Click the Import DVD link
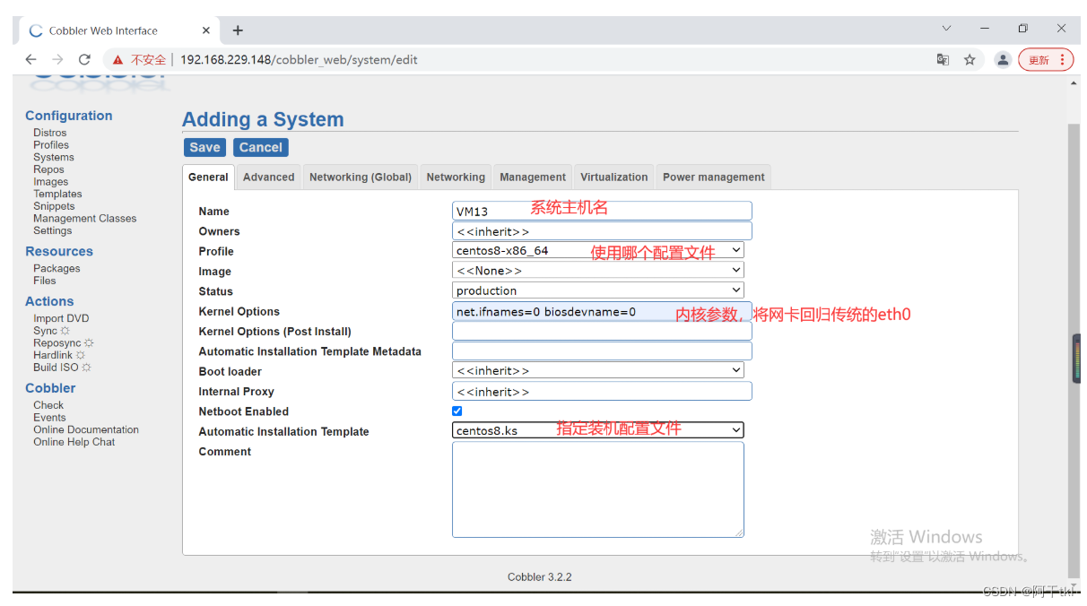Image resolution: width=1087 pixels, height=606 pixels. [x=61, y=319]
